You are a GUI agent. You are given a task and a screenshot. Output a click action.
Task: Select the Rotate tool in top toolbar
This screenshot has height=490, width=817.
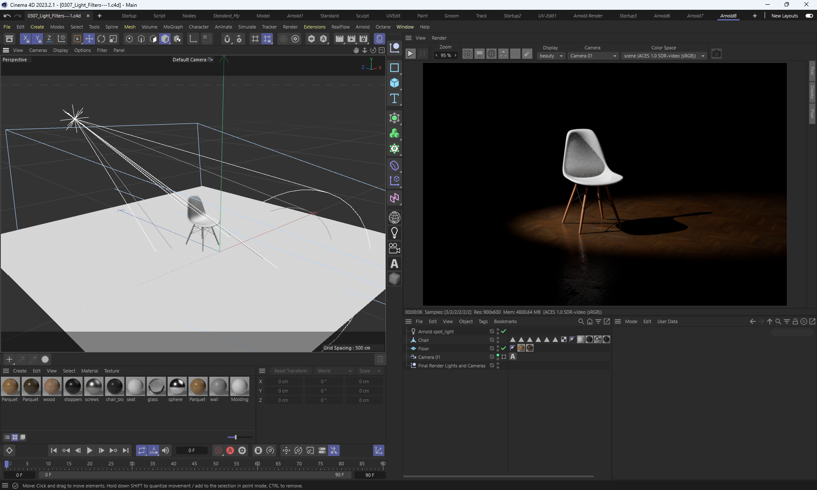click(101, 39)
